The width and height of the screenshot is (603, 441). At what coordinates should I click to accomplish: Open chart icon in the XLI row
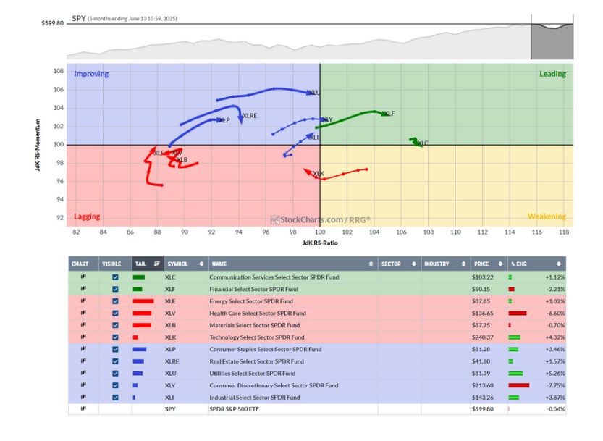83,397
